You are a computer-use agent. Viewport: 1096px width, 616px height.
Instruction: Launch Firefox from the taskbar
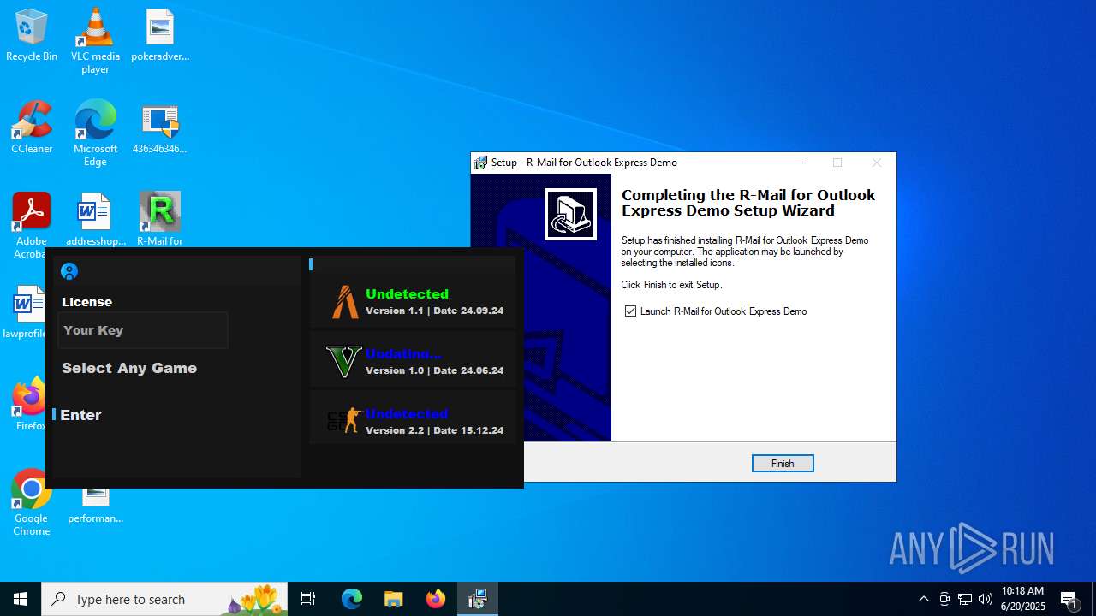click(436, 599)
